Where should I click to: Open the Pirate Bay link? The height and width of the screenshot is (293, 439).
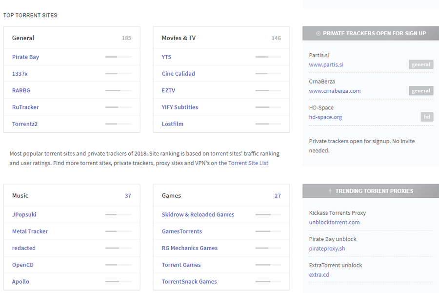coord(25,57)
